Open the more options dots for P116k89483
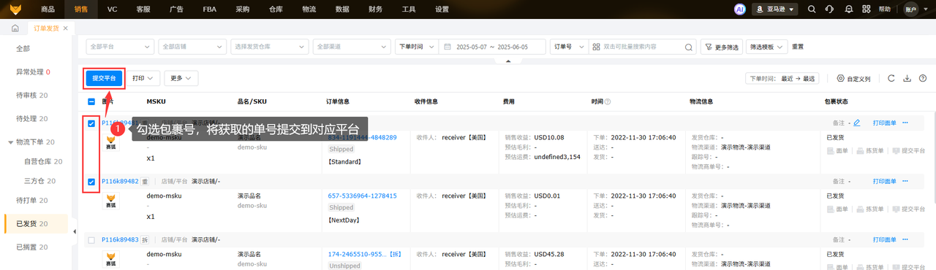The image size is (936, 270). click(x=905, y=239)
